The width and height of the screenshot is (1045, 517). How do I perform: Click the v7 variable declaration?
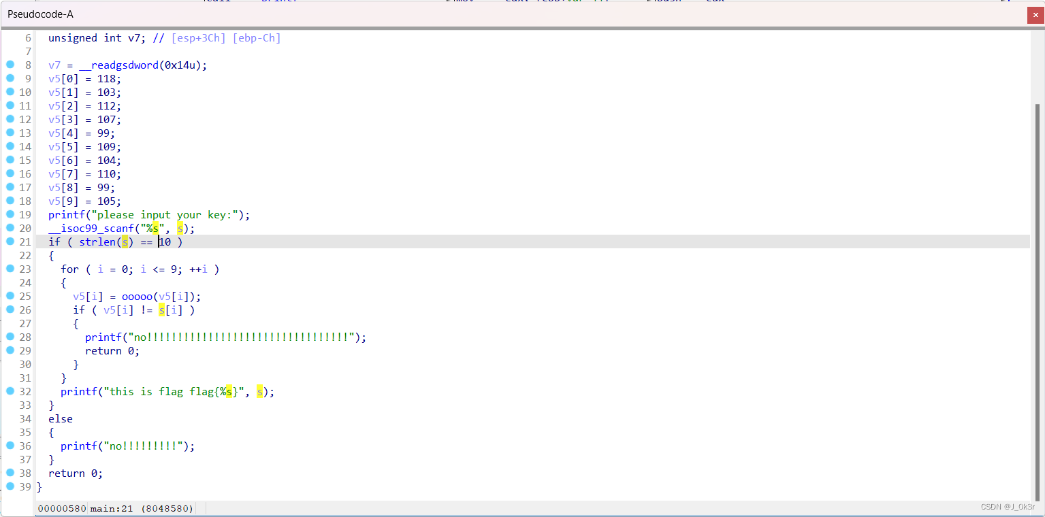[x=134, y=37]
